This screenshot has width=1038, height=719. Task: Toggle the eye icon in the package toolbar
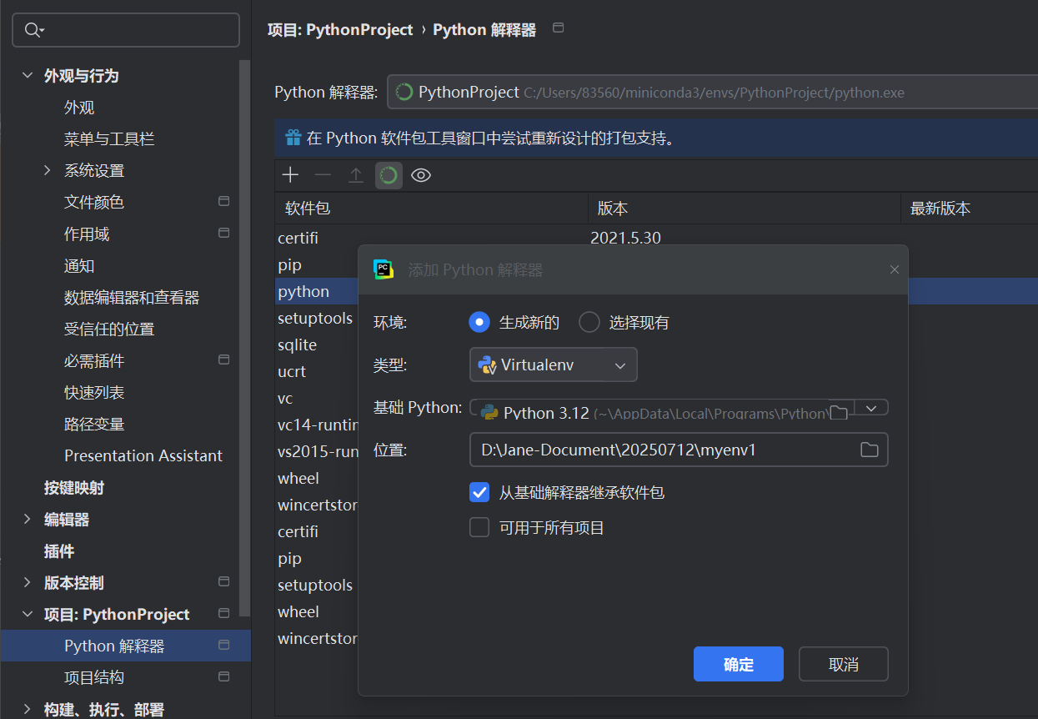(420, 175)
